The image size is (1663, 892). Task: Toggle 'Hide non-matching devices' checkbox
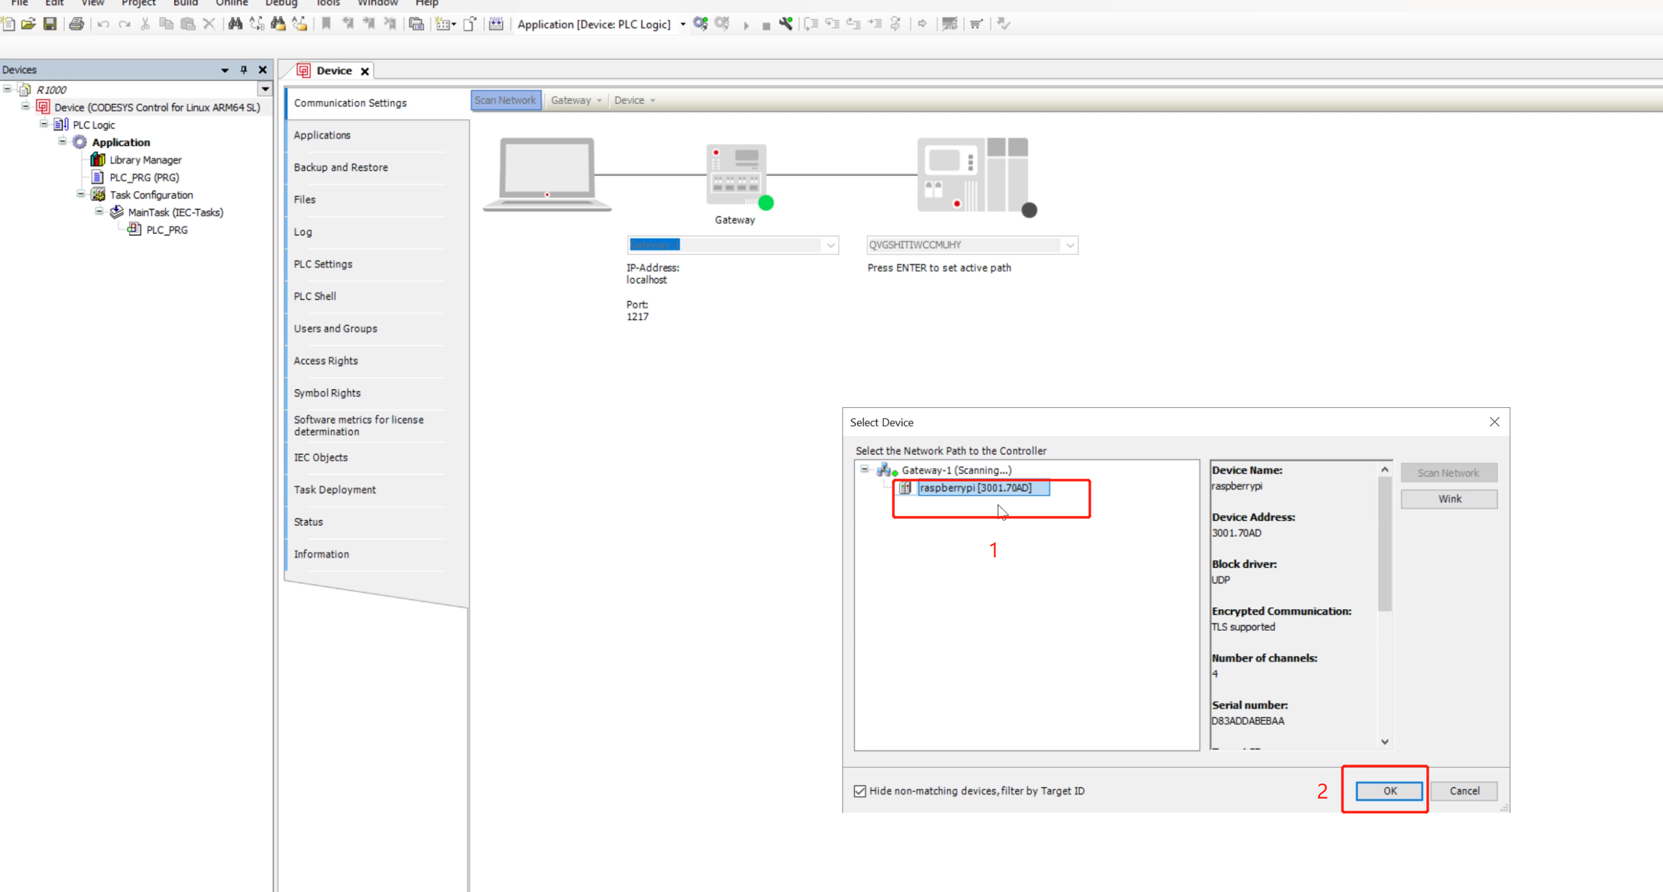860,792
